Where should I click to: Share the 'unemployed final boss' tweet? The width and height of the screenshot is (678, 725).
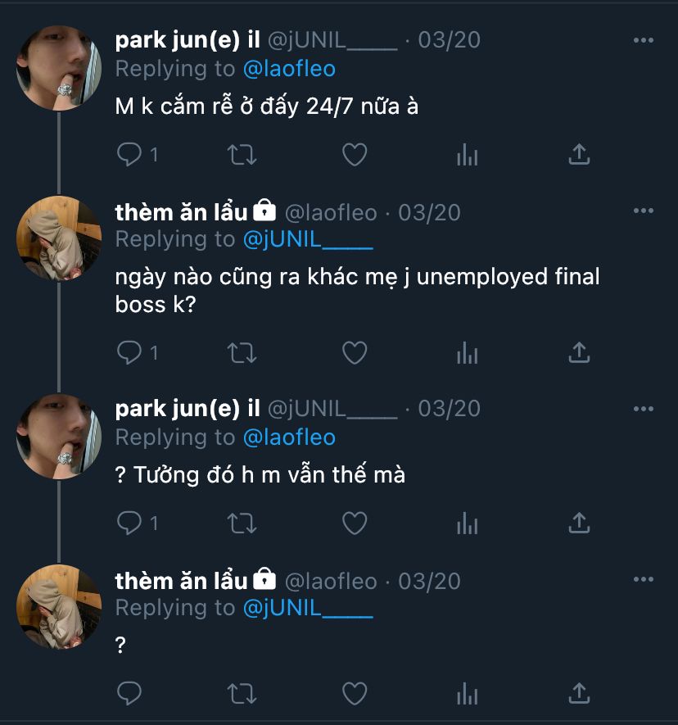(579, 352)
